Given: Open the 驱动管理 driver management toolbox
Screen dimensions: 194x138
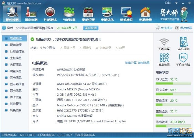Looking at the screenshot, I should click(x=88, y=14).
